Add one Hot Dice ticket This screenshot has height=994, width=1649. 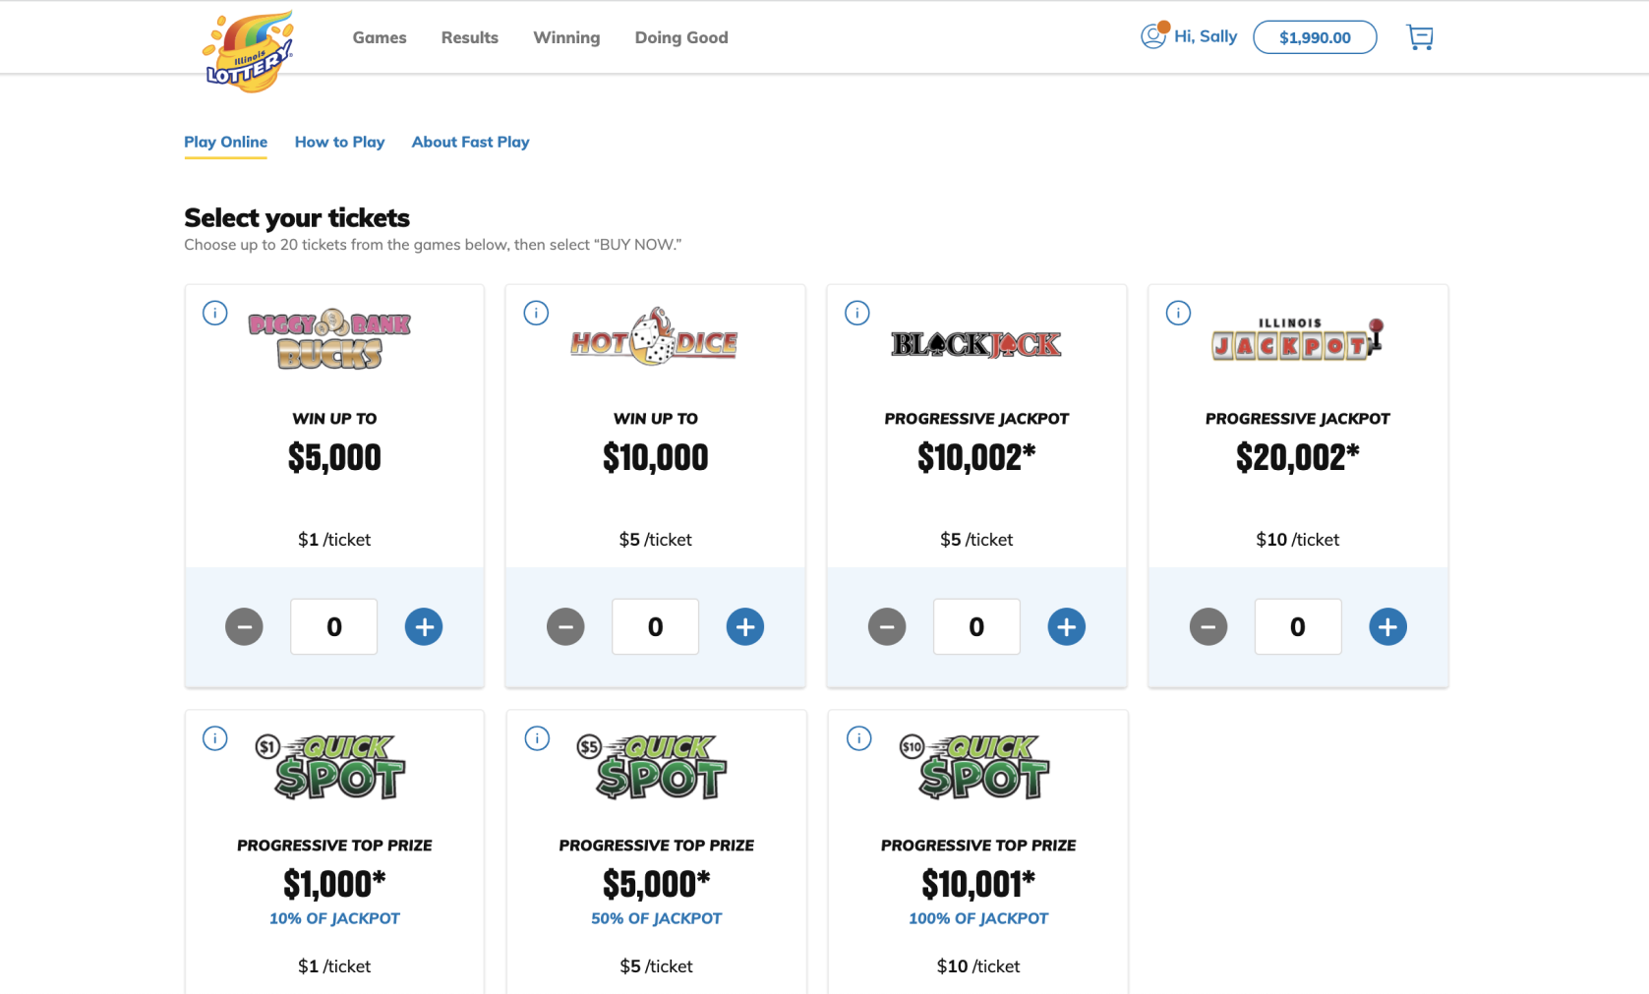point(745,626)
